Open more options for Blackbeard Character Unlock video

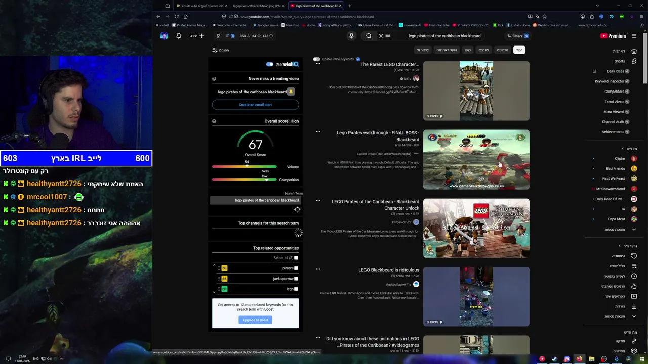318,201
